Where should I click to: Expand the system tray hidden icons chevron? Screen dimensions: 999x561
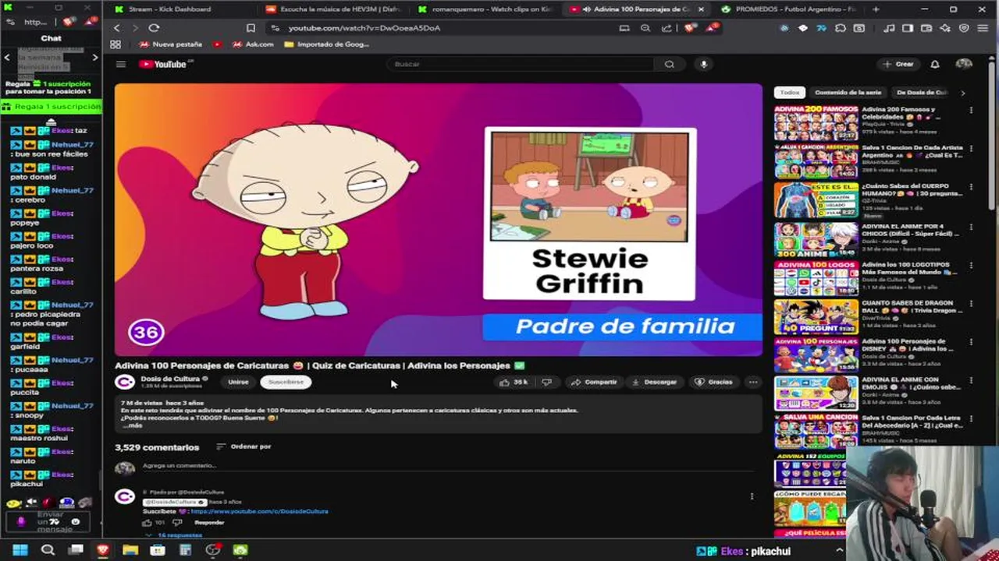tap(840, 550)
